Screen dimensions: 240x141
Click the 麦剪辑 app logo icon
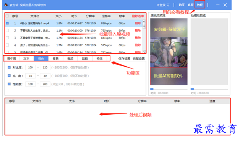6,5
